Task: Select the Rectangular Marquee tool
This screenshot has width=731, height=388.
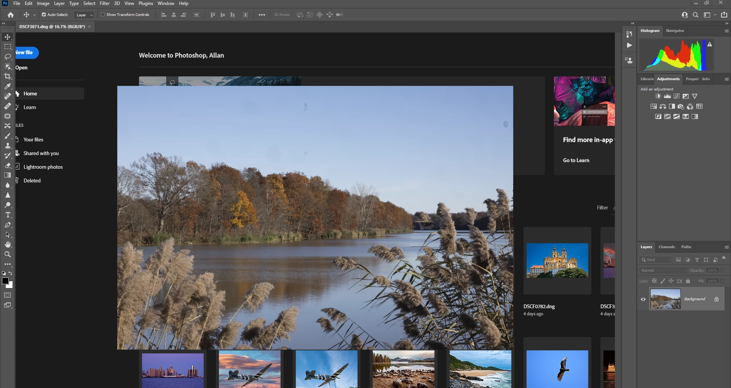Action: point(8,47)
